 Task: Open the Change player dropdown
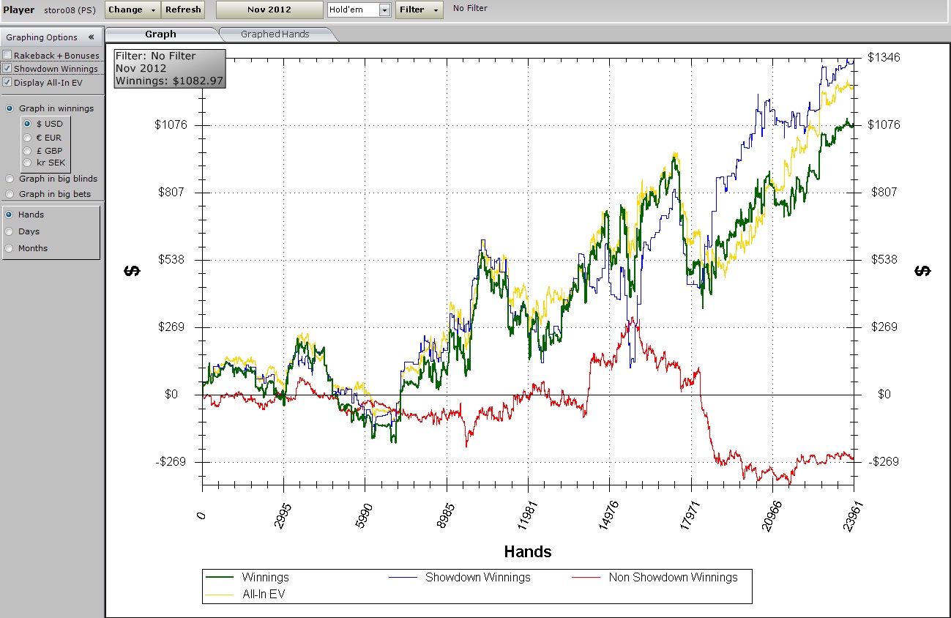coord(133,10)
